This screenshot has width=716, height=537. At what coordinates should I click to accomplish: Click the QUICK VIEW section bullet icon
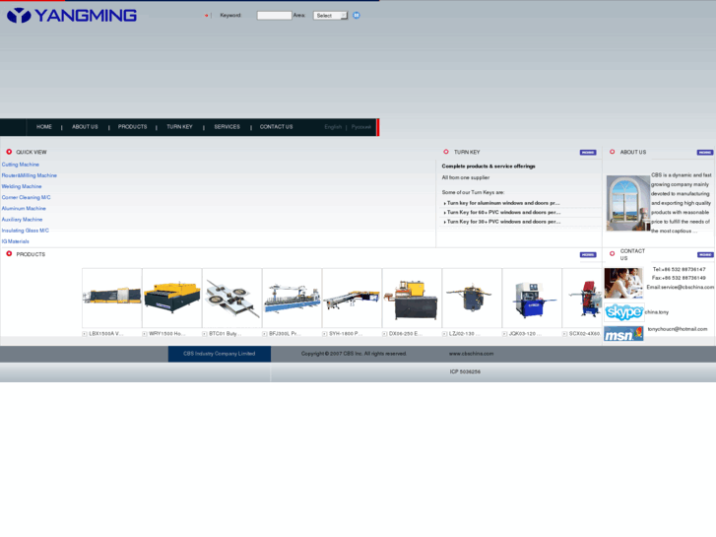click(9, 152)
